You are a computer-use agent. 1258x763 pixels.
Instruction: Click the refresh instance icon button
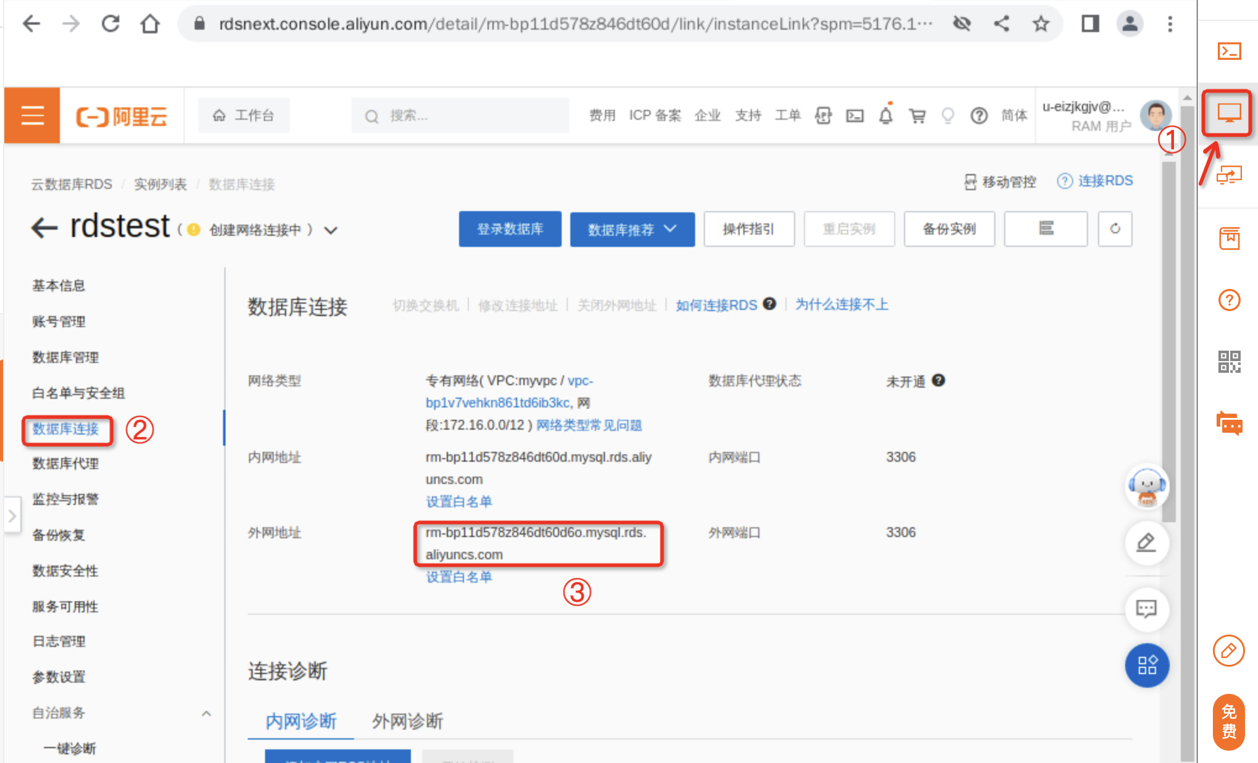coord(1115,229)
